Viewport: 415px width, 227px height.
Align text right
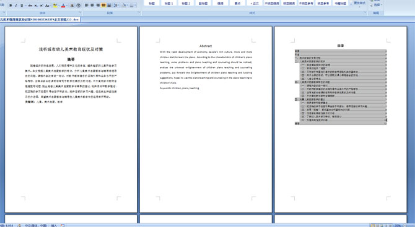98,5
